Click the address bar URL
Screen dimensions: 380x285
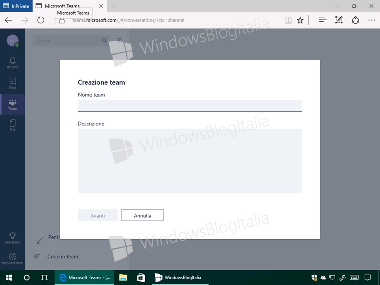point(128,20)
